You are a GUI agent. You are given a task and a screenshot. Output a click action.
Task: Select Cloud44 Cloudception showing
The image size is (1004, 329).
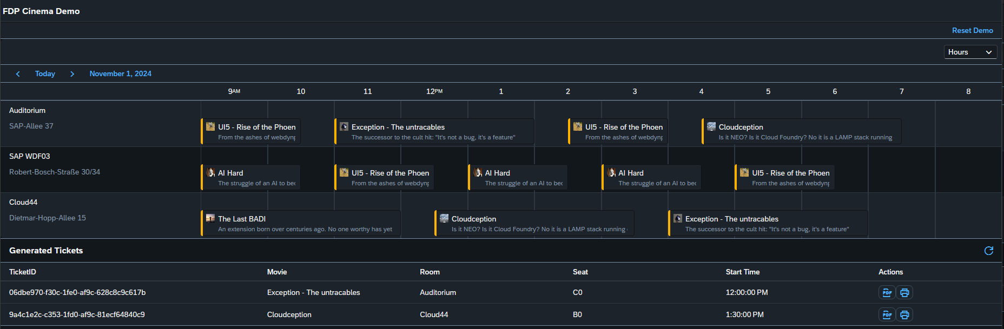coord(534,223)
